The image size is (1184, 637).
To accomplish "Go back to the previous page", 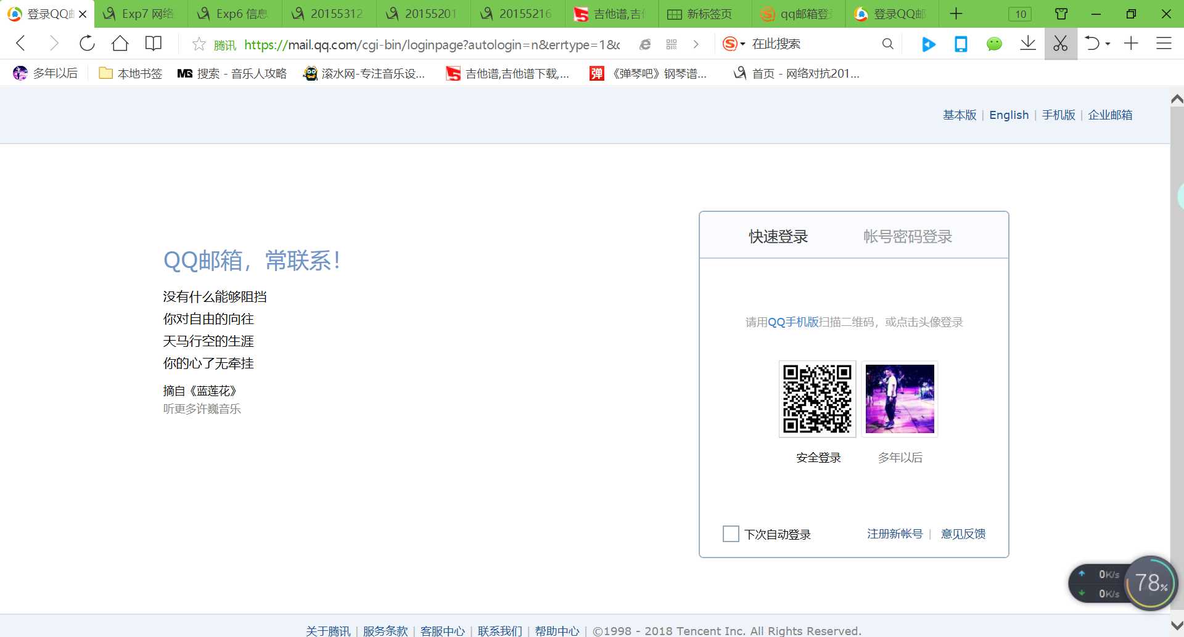I will (x=20, y=43).
